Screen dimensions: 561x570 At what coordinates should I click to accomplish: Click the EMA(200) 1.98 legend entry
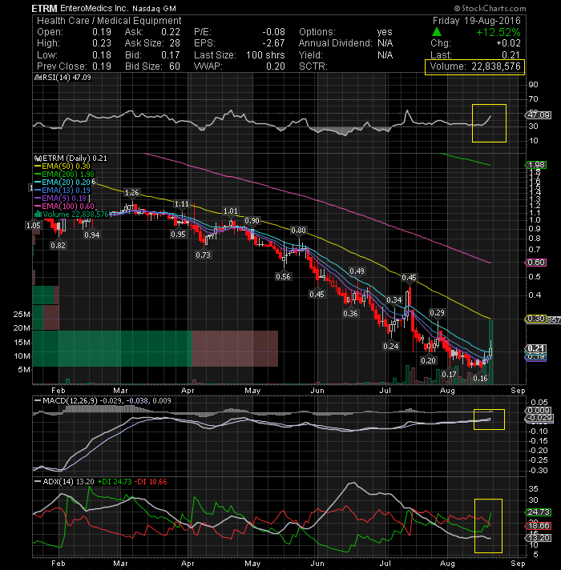click(64, 175)
